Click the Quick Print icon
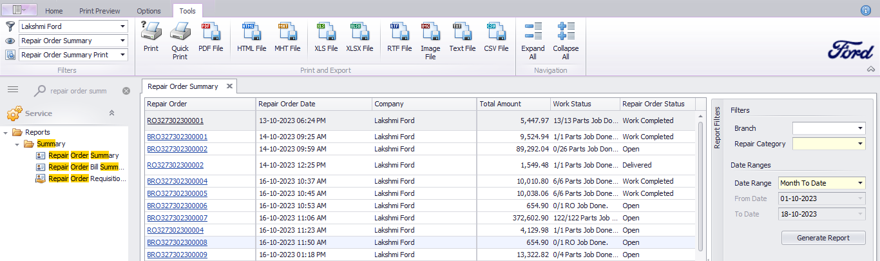The height and width of the screenshot is (261, 880). [180, 41]
